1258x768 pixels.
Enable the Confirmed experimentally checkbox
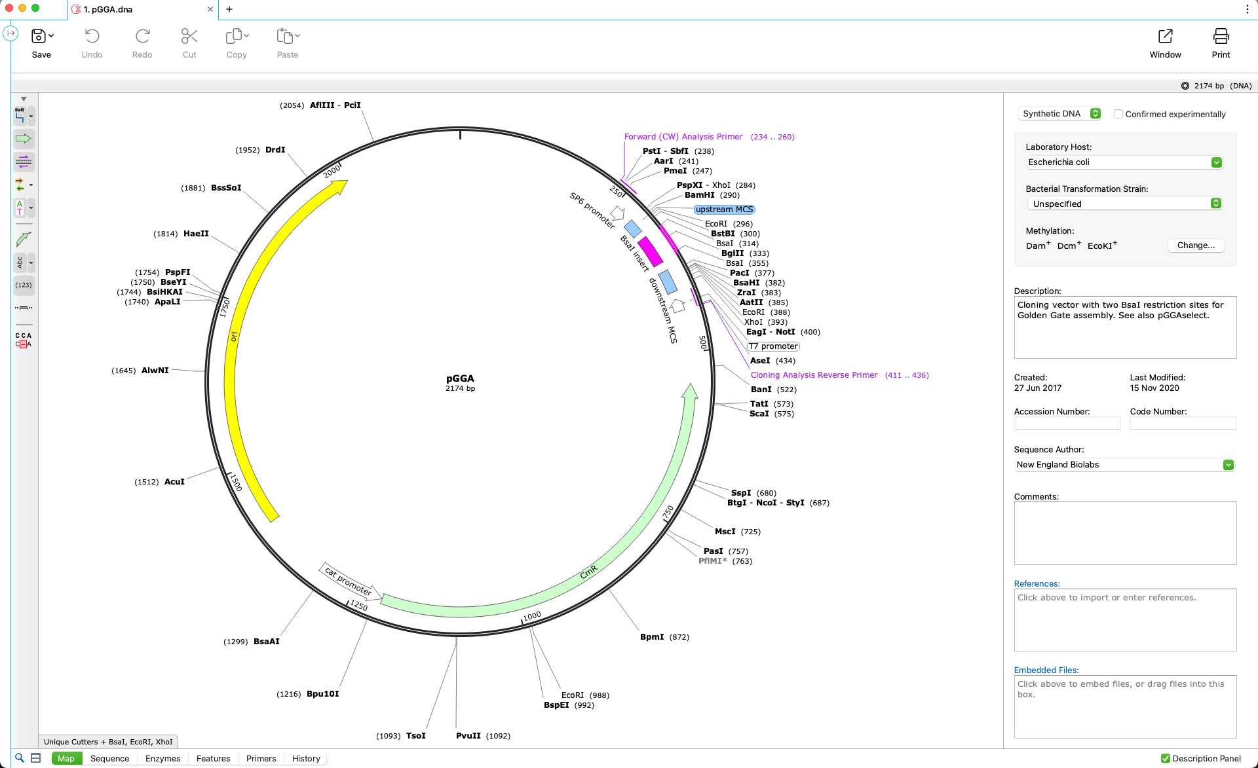pos(1118,114)
